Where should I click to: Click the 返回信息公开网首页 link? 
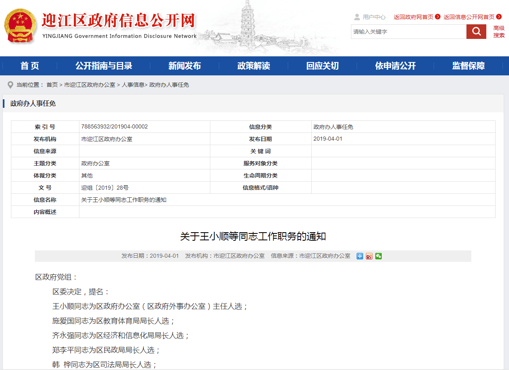(x=469, y=17)
